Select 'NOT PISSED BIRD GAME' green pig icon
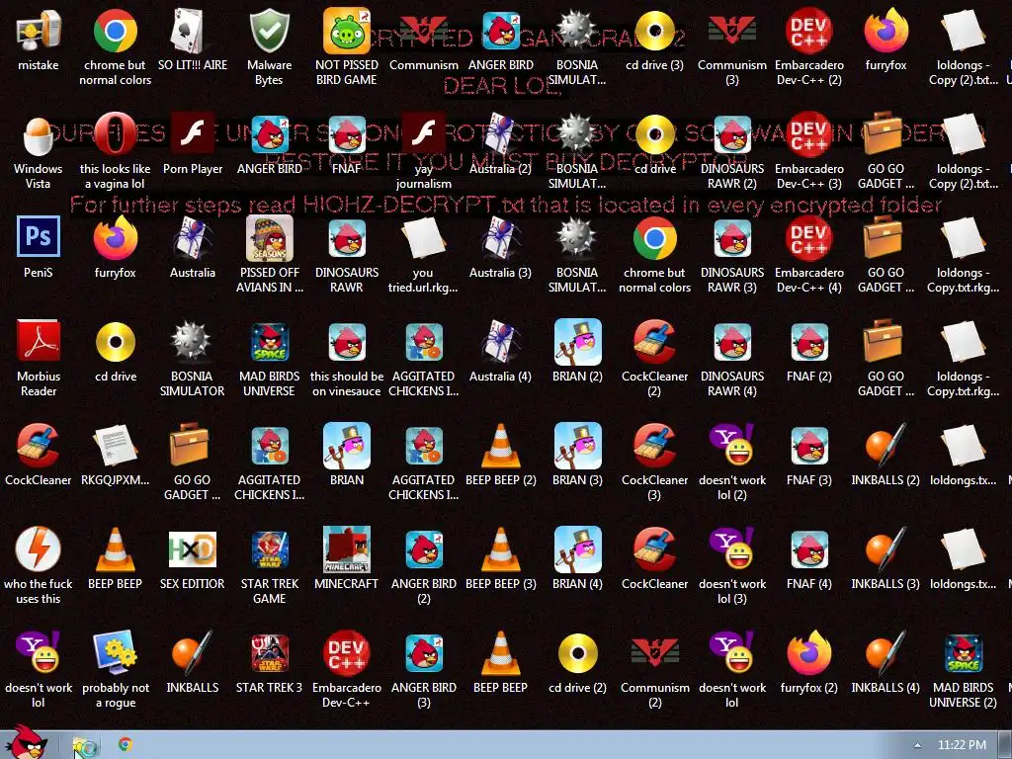The image size is (1012, 759). click(x=347, y=31)
